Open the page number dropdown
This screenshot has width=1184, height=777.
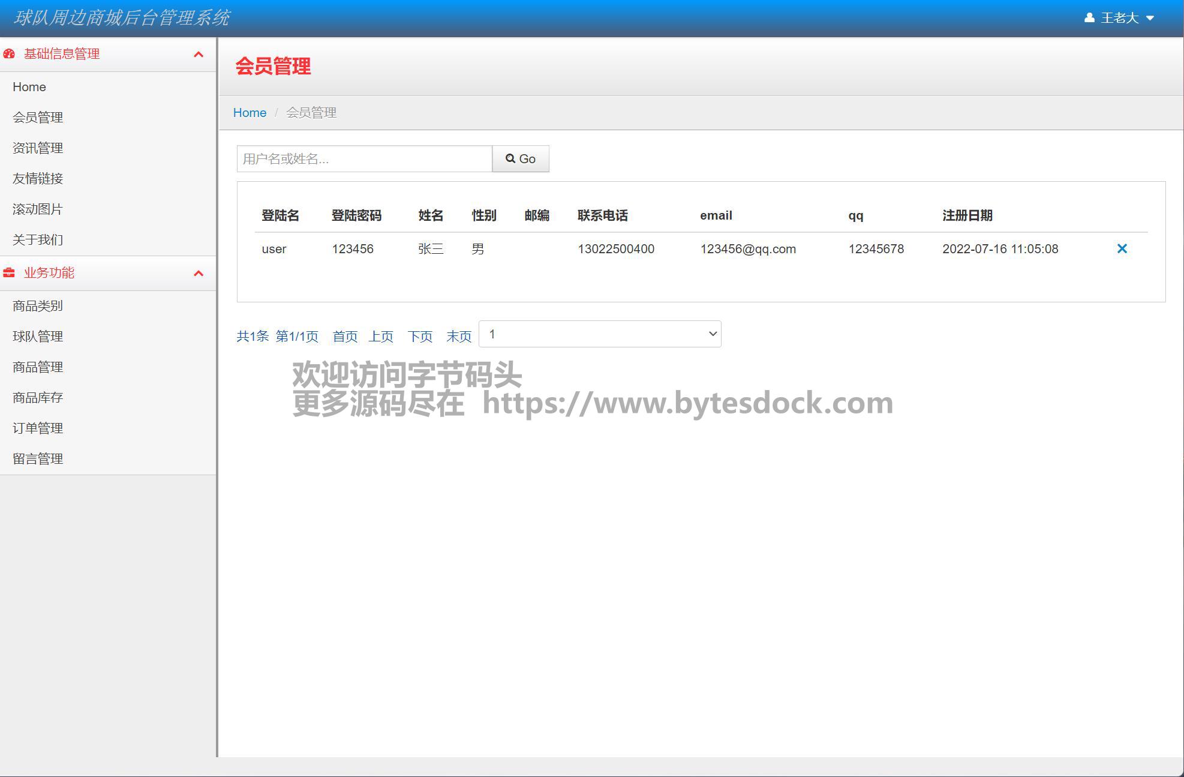600,334
